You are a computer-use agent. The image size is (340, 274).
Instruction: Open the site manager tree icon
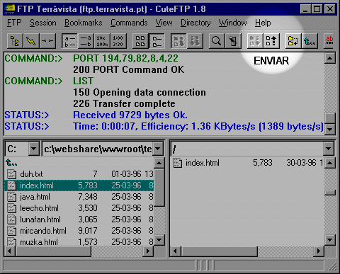pos(15,41)
